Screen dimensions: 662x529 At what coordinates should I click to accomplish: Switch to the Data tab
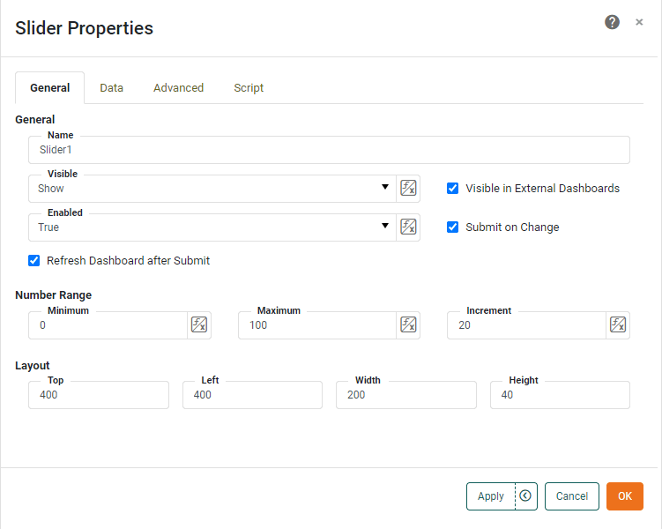[x=111, y=88]
